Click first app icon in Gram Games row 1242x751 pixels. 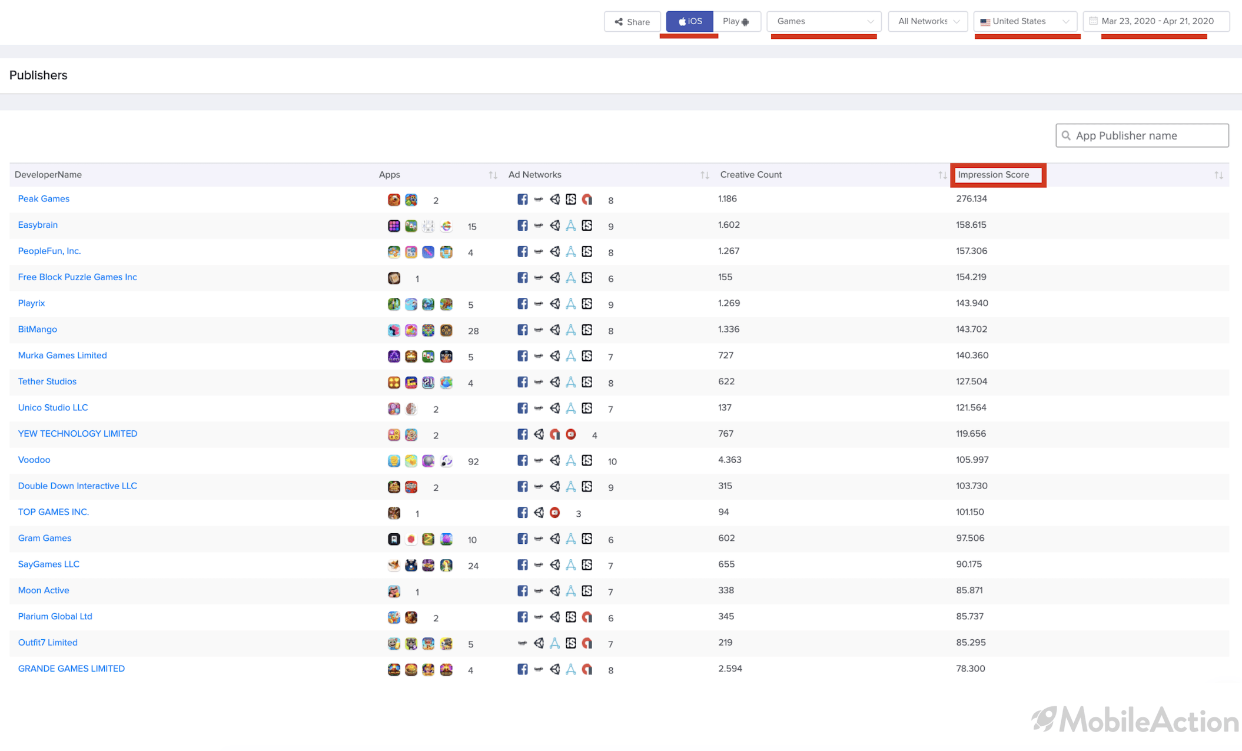pyautogui.click(x=394, y=539)
